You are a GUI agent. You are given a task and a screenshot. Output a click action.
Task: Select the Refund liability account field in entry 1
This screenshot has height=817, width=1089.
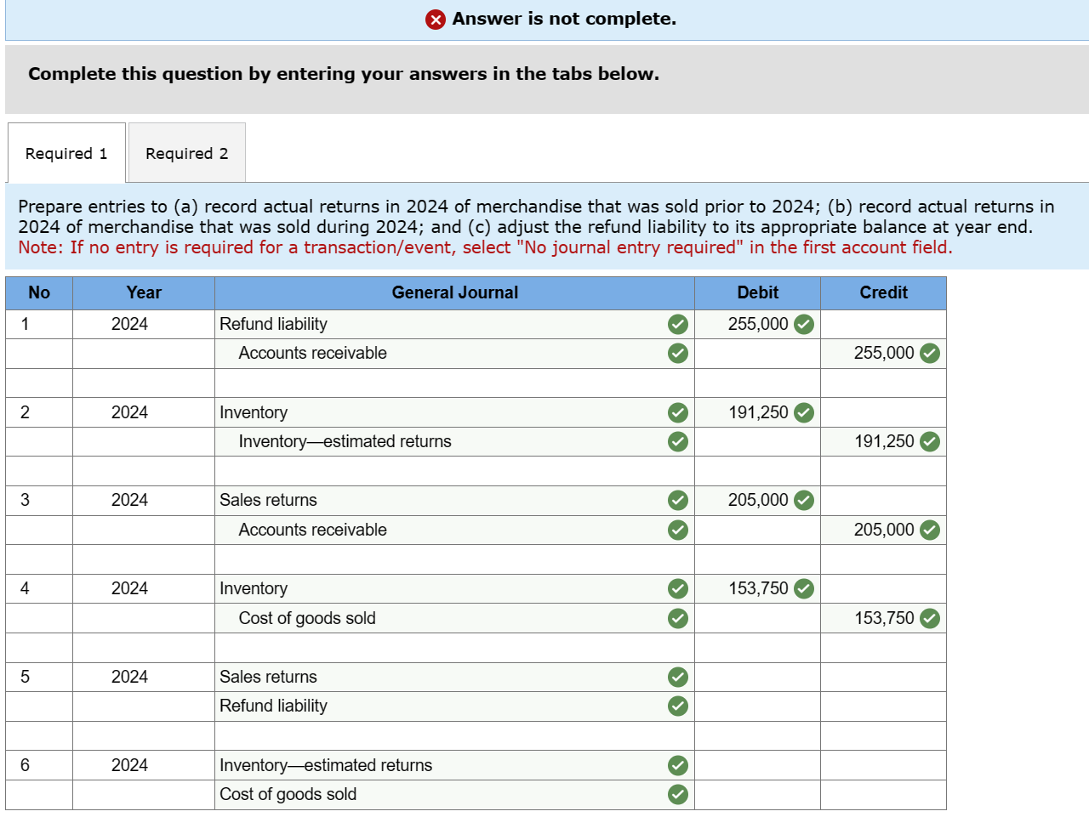454,324
